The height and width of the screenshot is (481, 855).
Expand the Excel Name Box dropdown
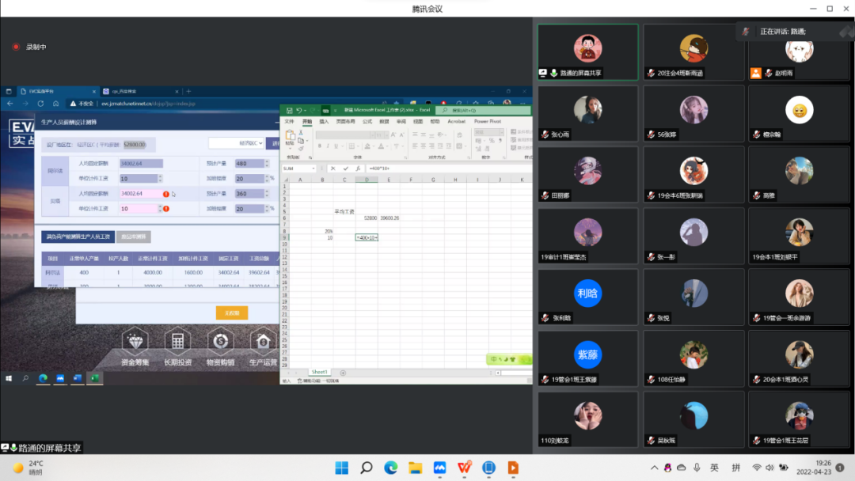click(314, 169)
